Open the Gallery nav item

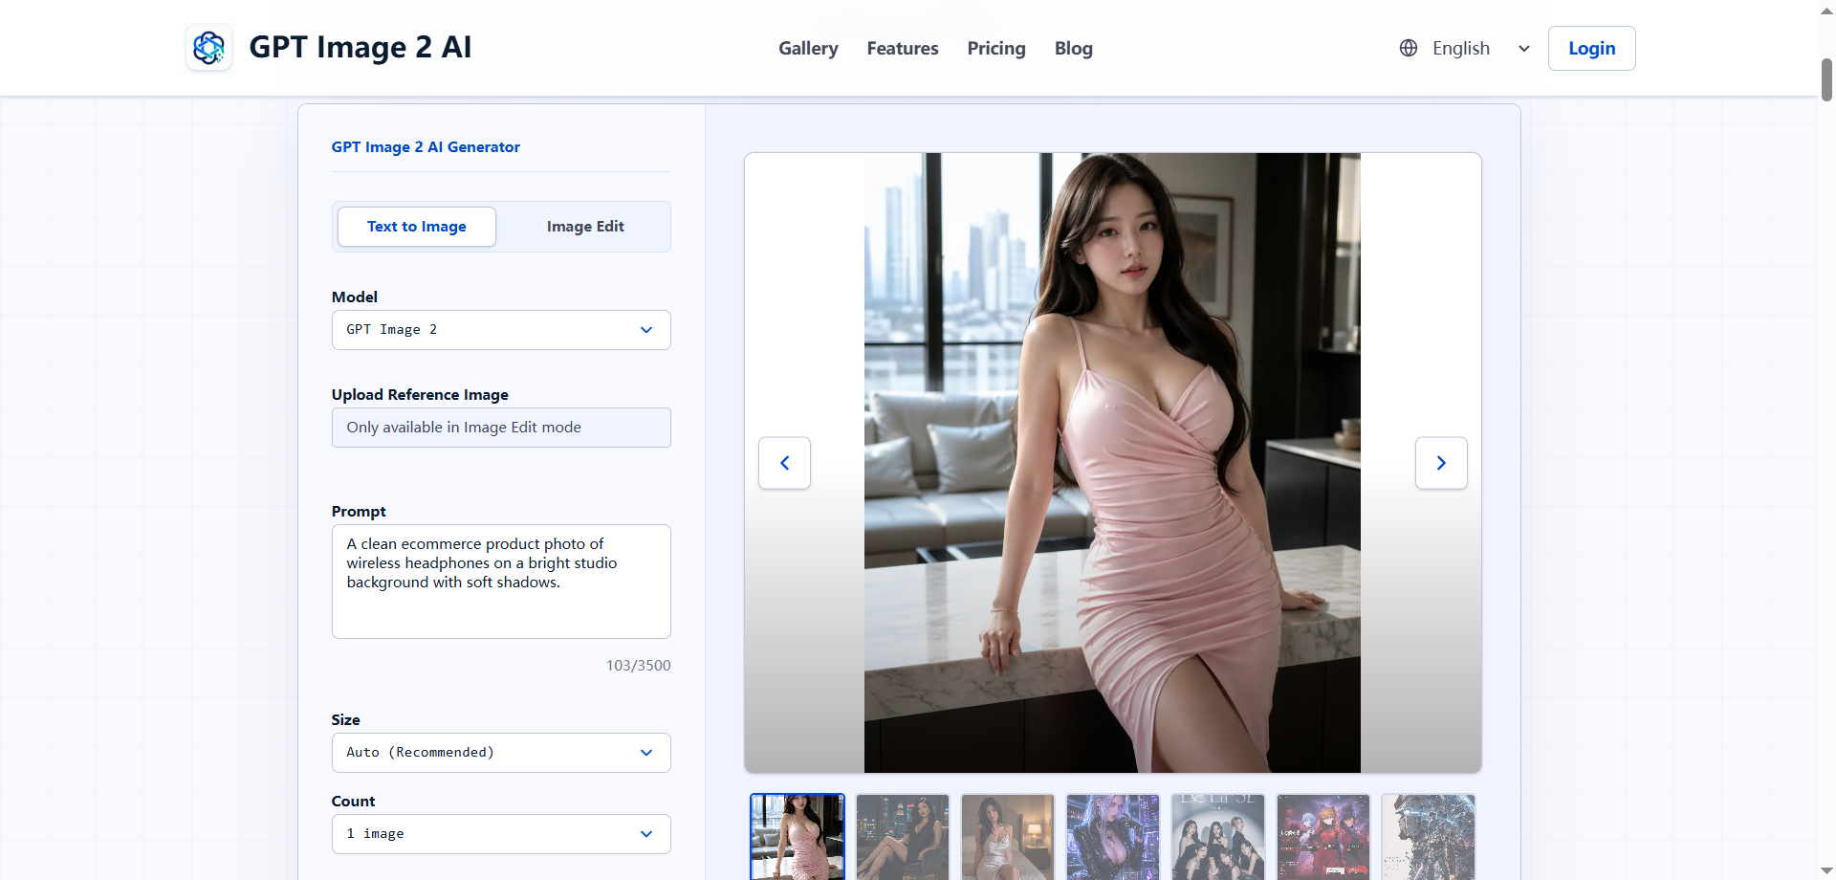(808, 48)
